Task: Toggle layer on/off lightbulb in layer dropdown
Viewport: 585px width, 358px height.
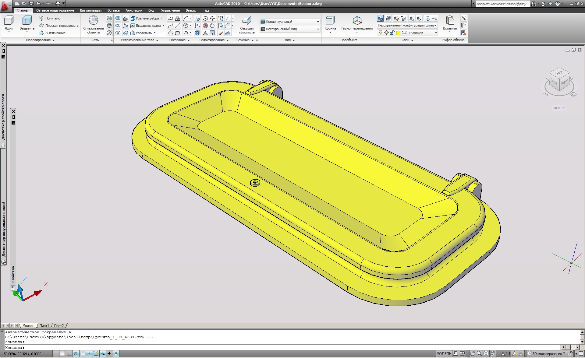Action: tap(380, 33)
